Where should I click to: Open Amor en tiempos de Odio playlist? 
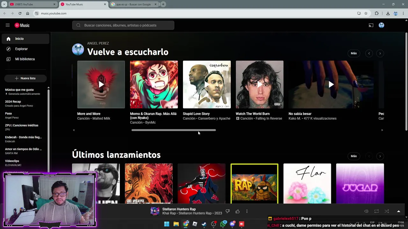coord(24,151)
